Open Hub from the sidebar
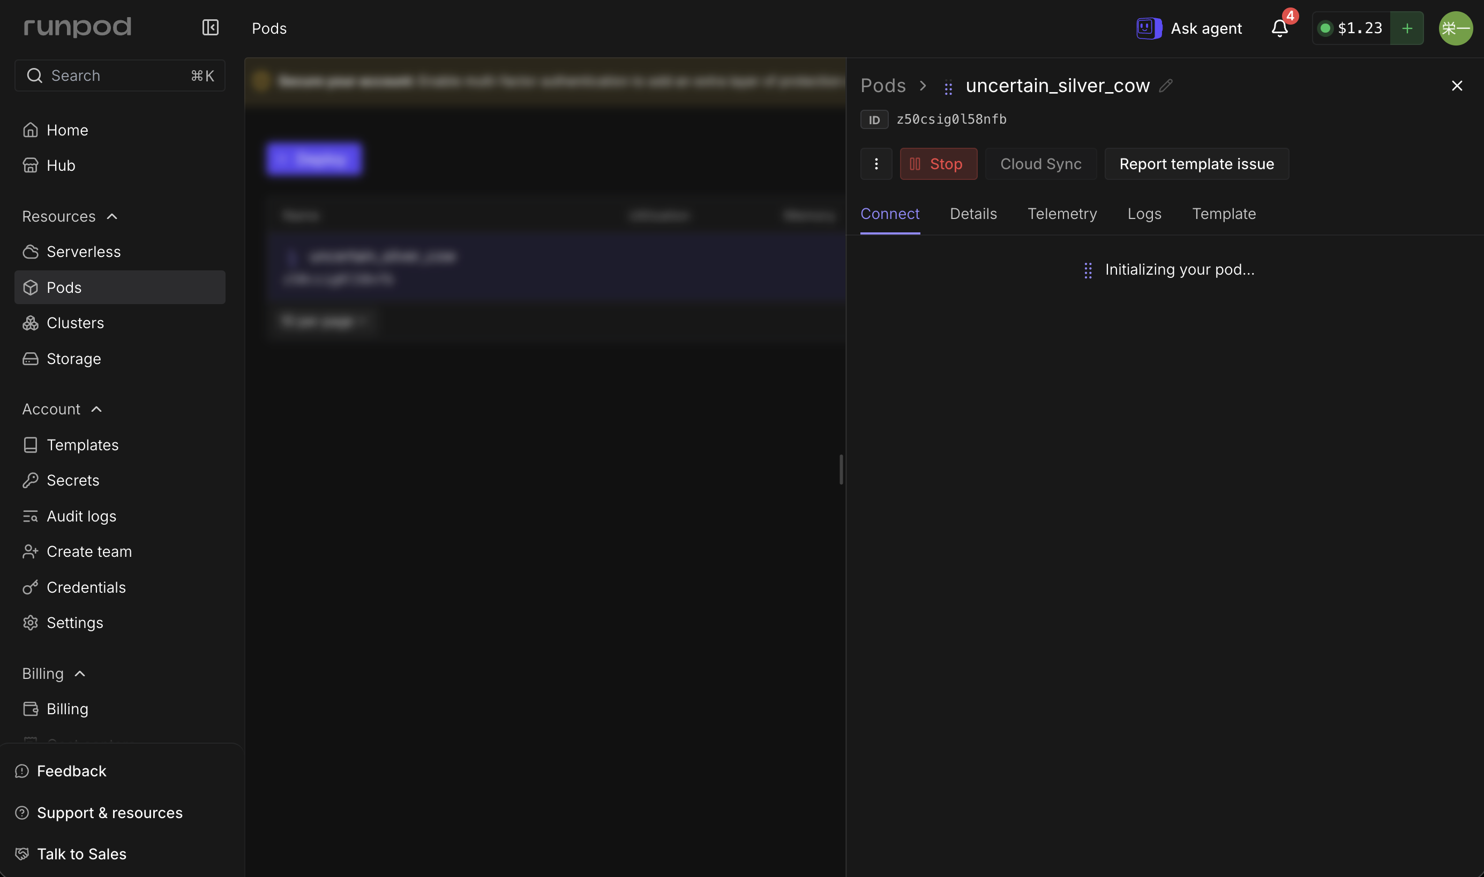 coord(120,165)
